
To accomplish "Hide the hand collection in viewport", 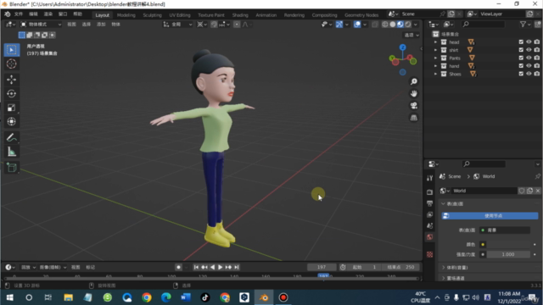I will pos(529,66).
